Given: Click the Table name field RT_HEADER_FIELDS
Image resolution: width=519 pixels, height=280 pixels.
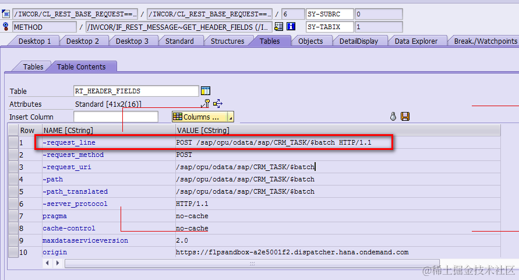Looking at the screenshot, I should [136, 91].
